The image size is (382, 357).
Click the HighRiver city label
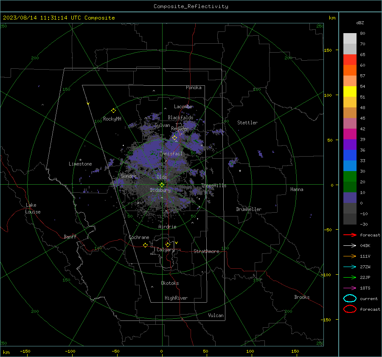click(176, 298)
